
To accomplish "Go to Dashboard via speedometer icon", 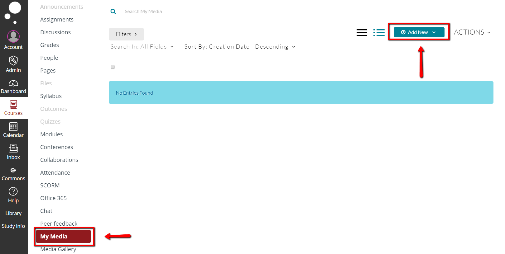I will click(x=13, y=83).
